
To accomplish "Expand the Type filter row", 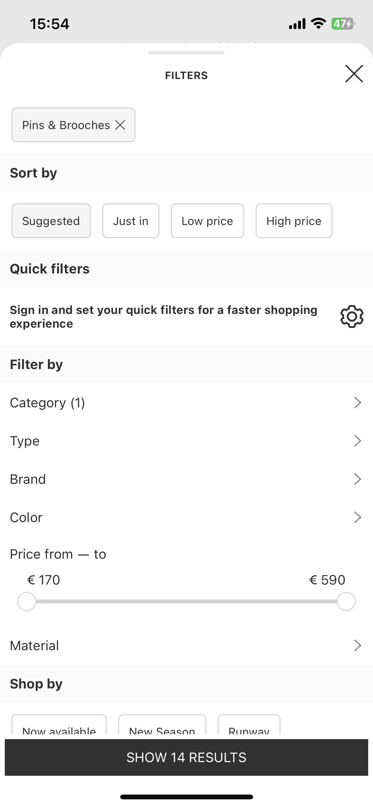I will [186, 441].
